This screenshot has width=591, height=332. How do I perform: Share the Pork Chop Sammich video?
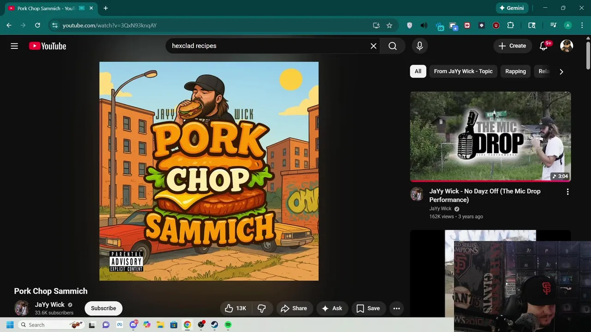tap(294, 308)
